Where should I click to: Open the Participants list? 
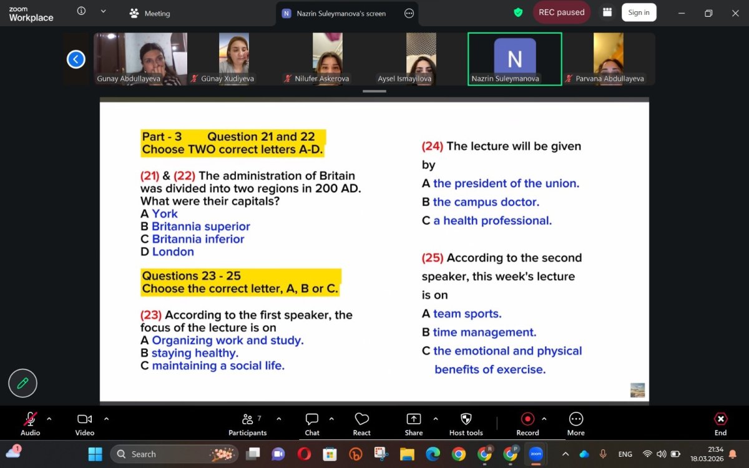click(x=248, y=424)
